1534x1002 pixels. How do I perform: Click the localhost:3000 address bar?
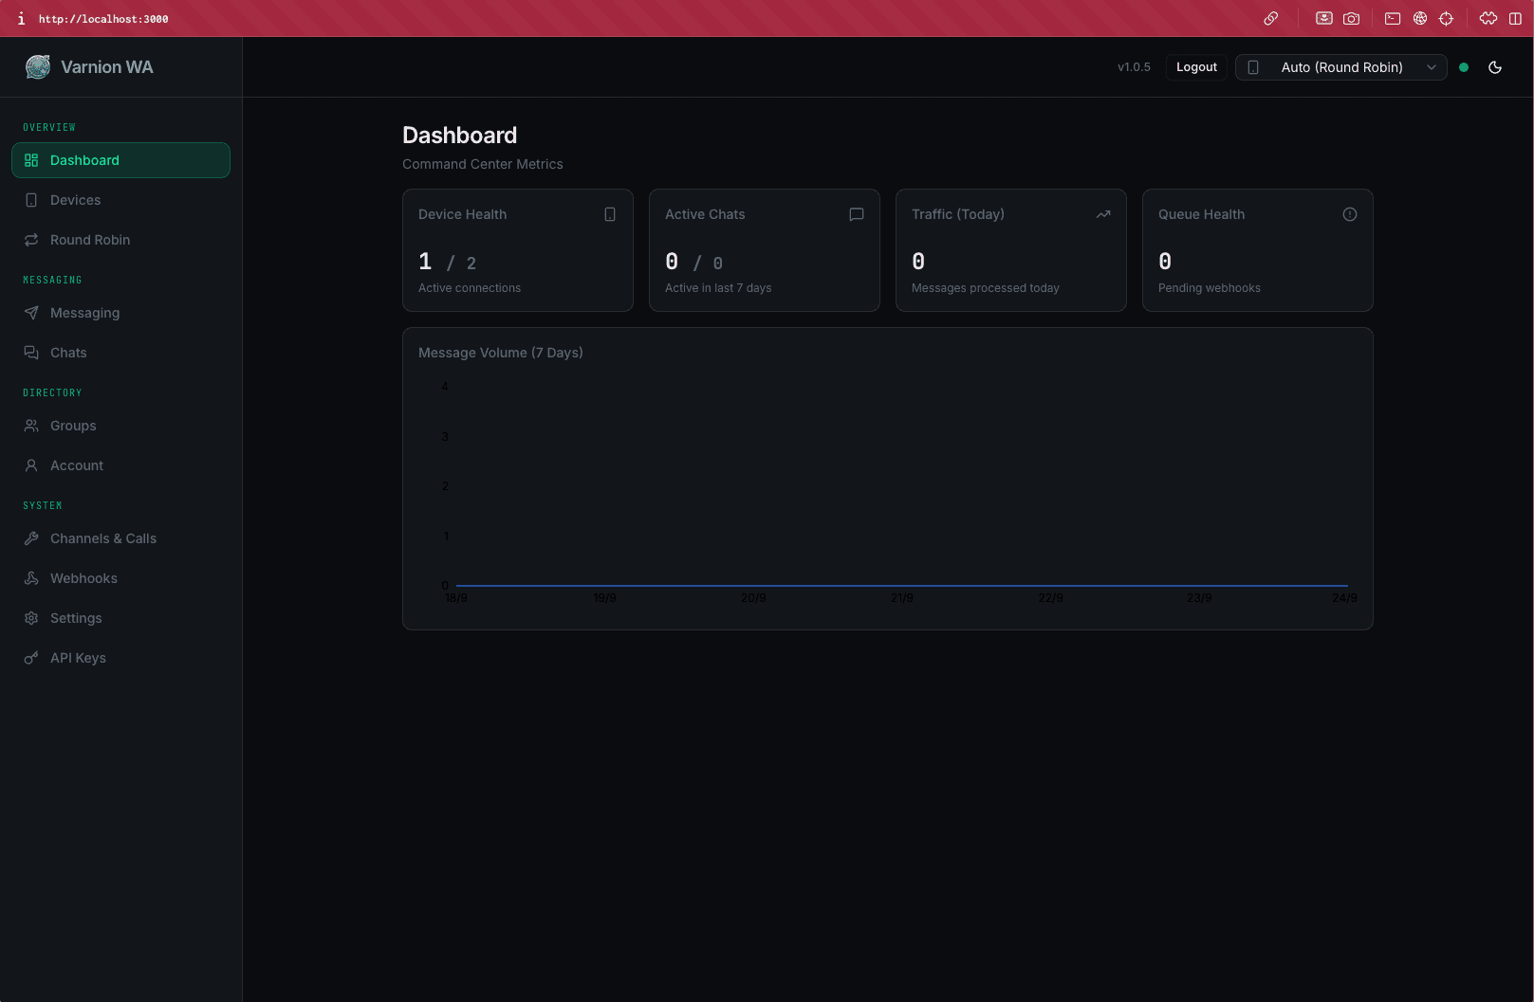click(103, 19)
